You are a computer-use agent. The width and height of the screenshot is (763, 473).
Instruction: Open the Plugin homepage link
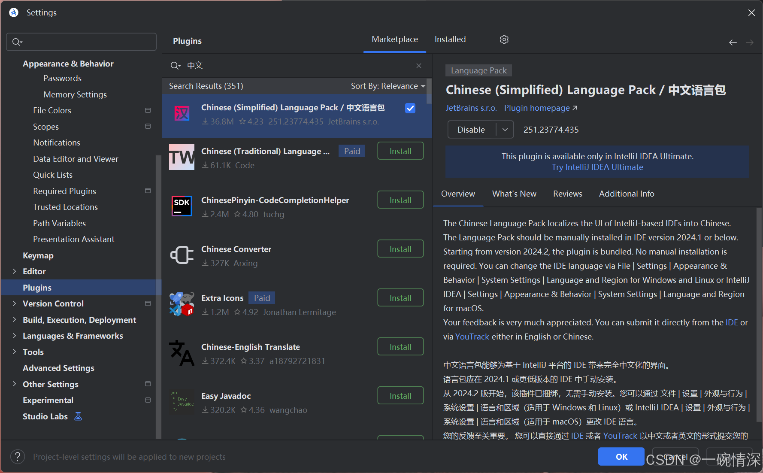[x=541, y=108]
